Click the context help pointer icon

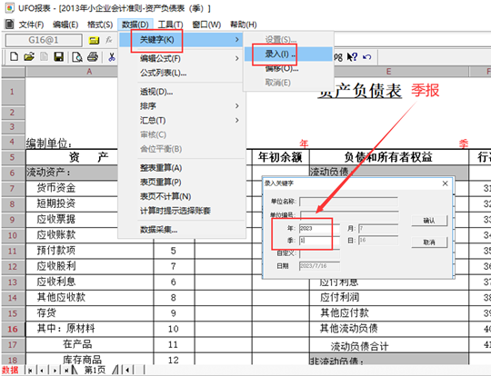(352, 57)
